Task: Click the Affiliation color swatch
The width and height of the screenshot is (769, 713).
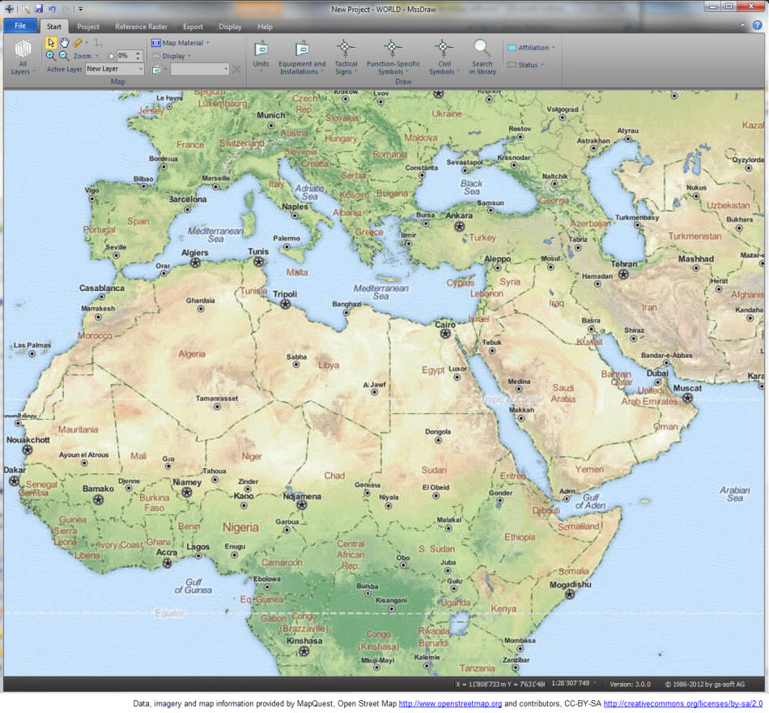Action: 511,47
